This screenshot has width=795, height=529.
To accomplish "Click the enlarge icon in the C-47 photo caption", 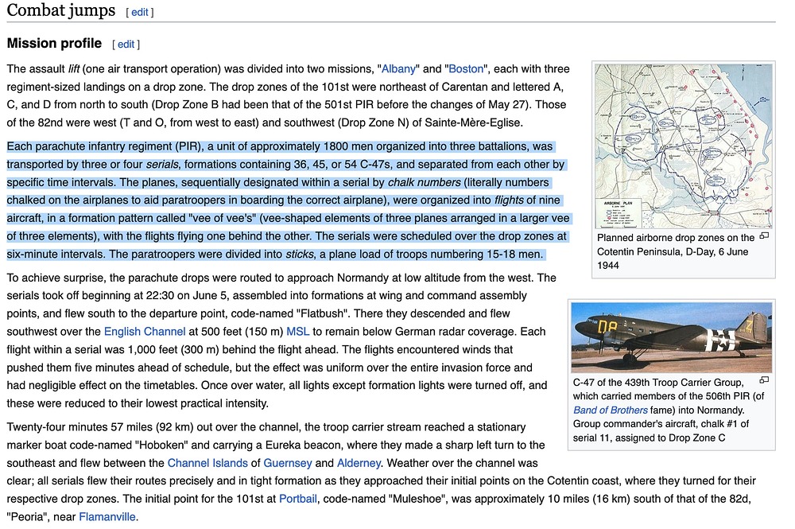I will (x=764, y=381).
